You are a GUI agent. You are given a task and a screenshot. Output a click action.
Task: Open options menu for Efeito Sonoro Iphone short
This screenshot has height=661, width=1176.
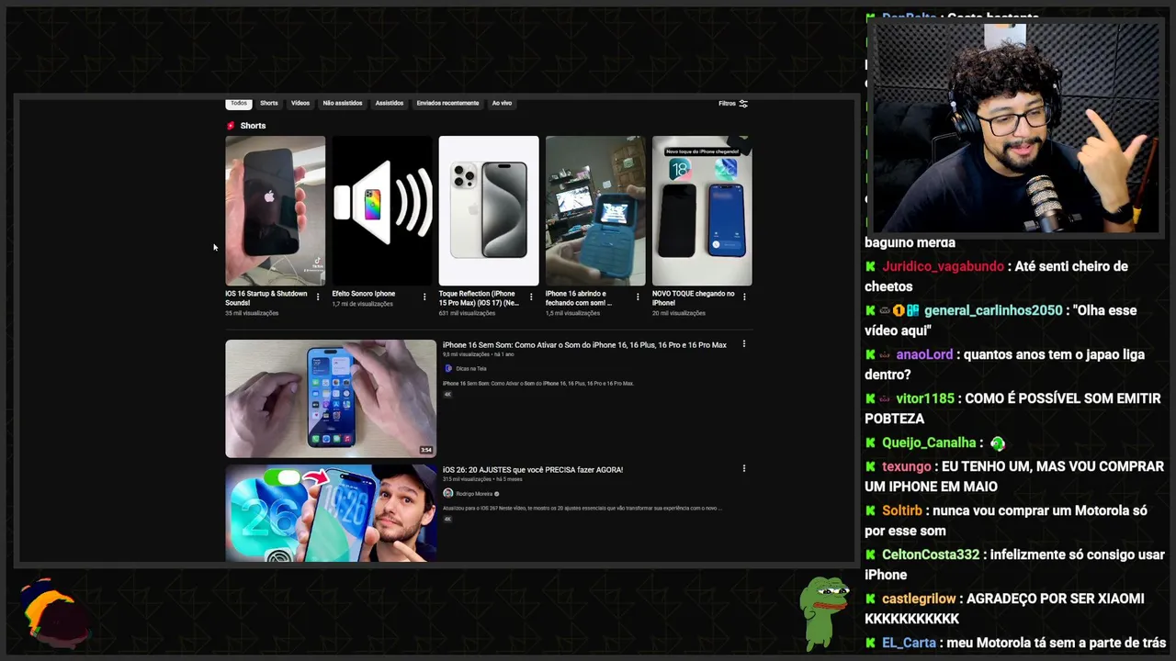pyautogui.click(x=424, y=297)
